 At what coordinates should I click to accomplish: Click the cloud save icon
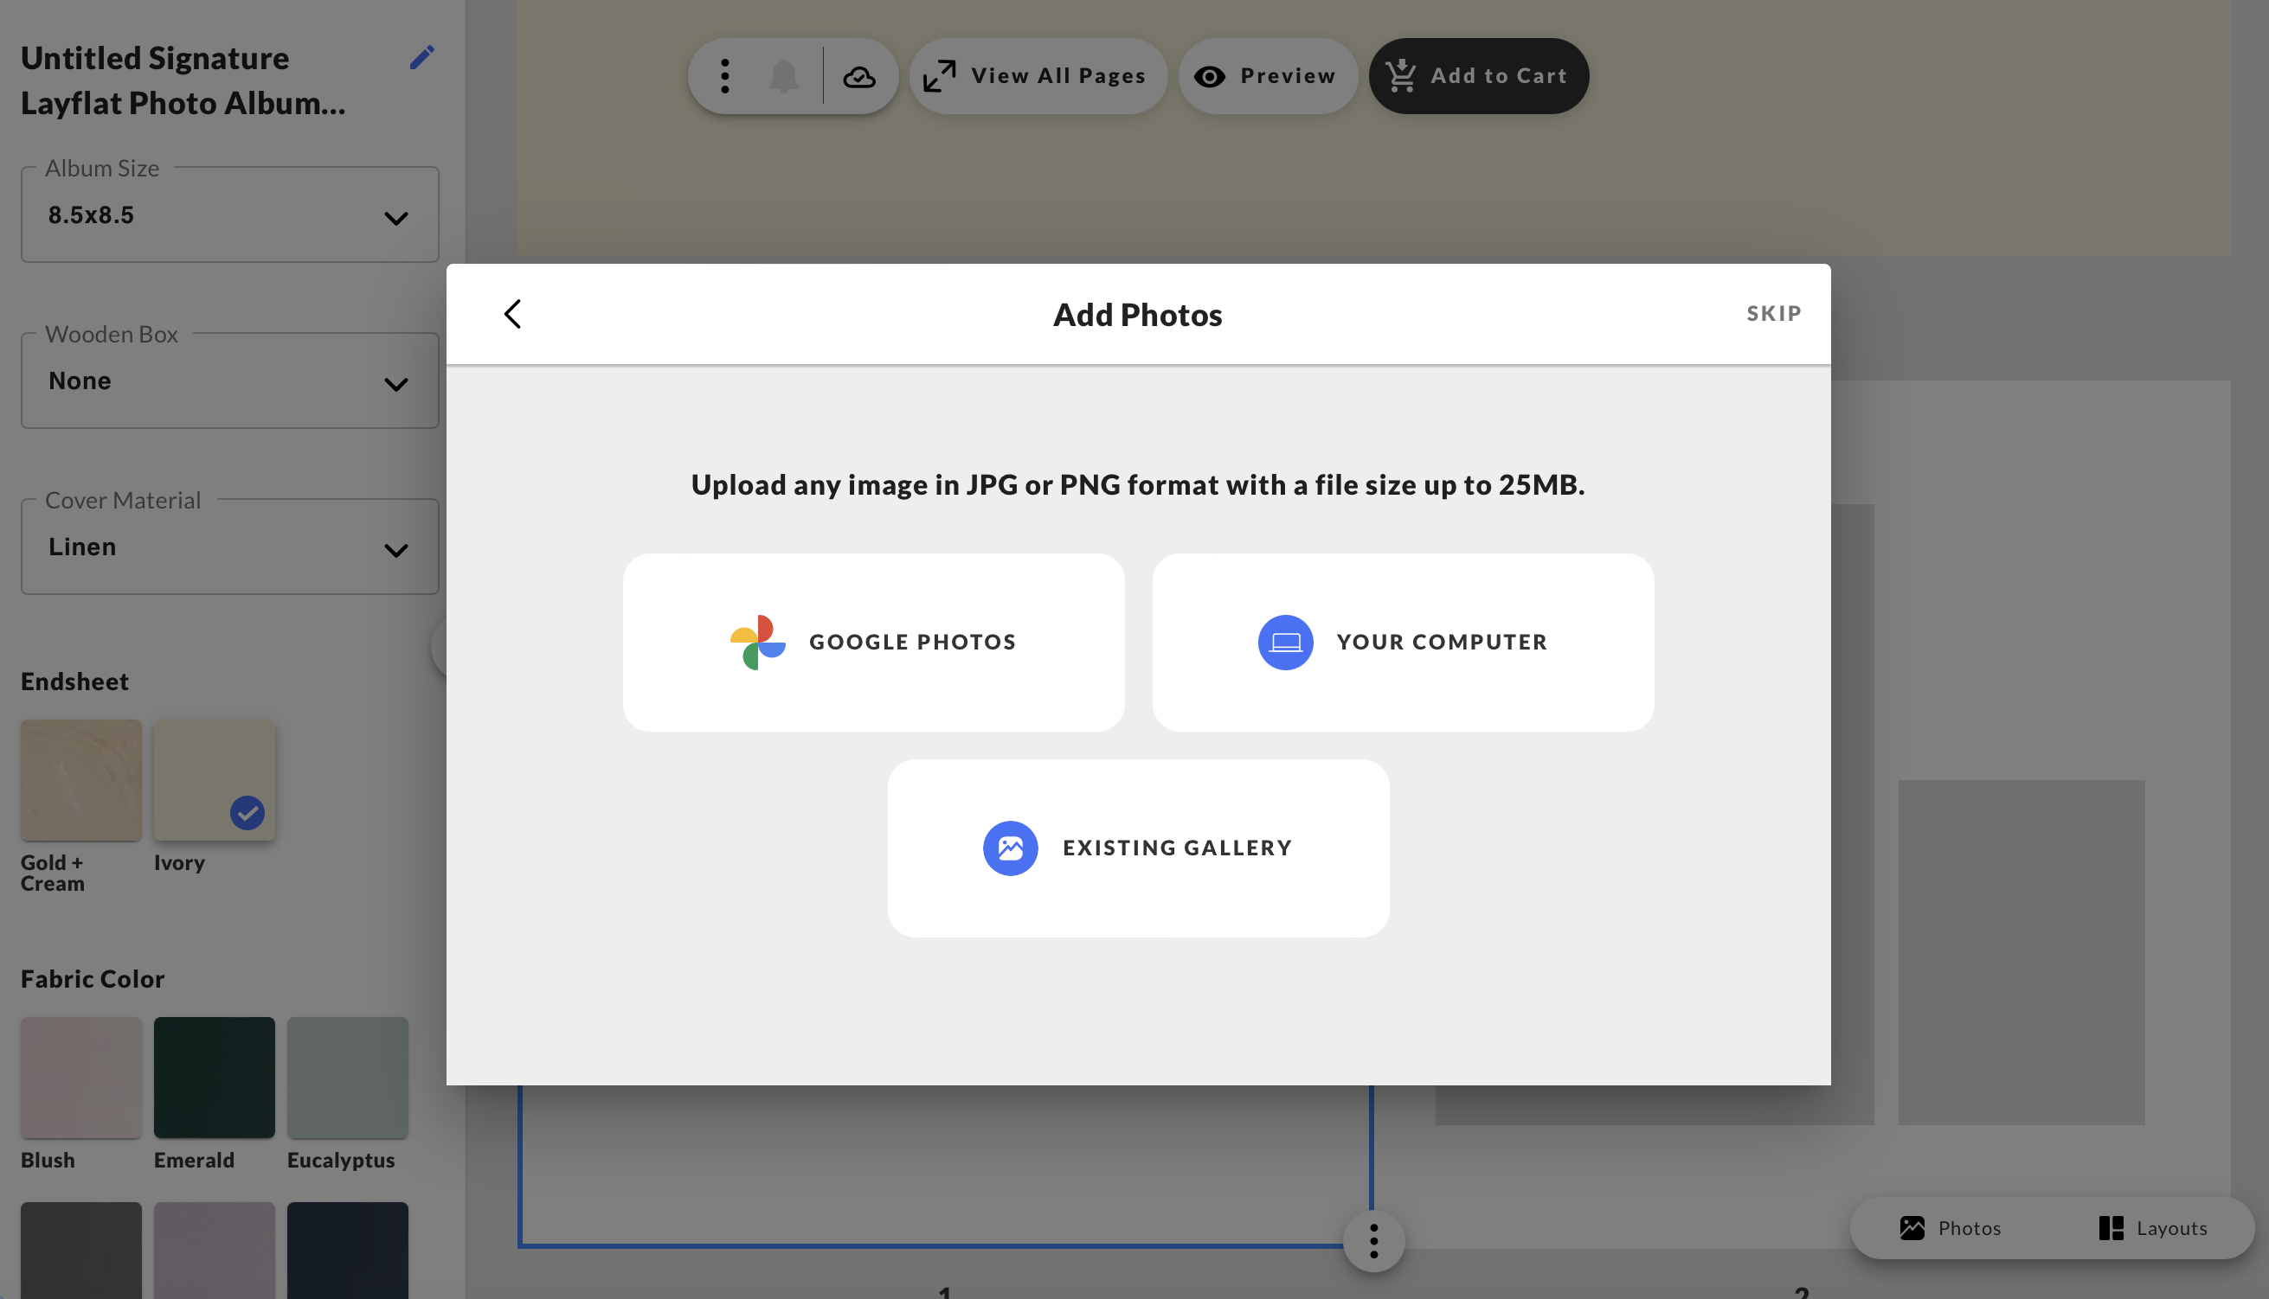click(x=858, y=78)
